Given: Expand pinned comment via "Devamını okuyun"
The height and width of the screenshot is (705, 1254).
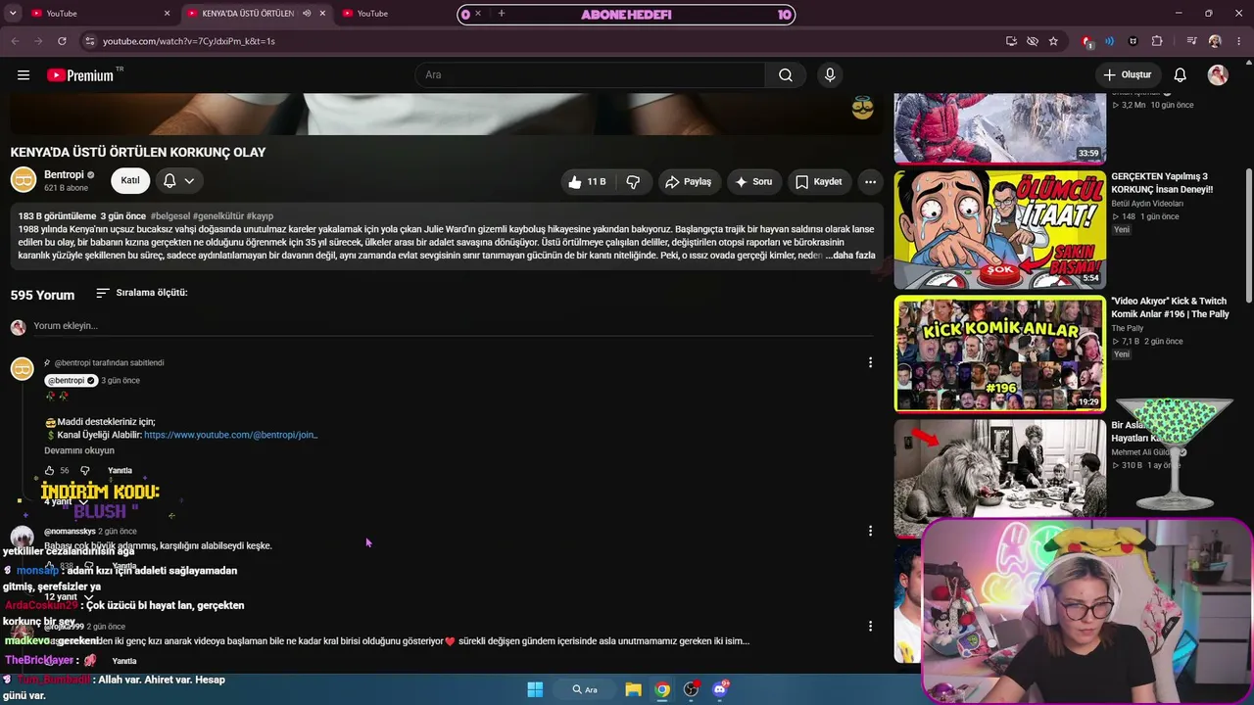Looking at the screenshot, I should coord(79,451).
